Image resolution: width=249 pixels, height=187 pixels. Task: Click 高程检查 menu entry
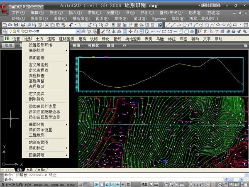point(37,76)
